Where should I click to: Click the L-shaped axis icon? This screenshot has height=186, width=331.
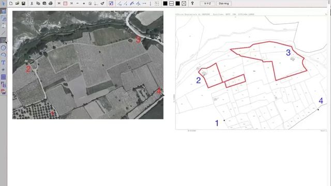[96, 4]
